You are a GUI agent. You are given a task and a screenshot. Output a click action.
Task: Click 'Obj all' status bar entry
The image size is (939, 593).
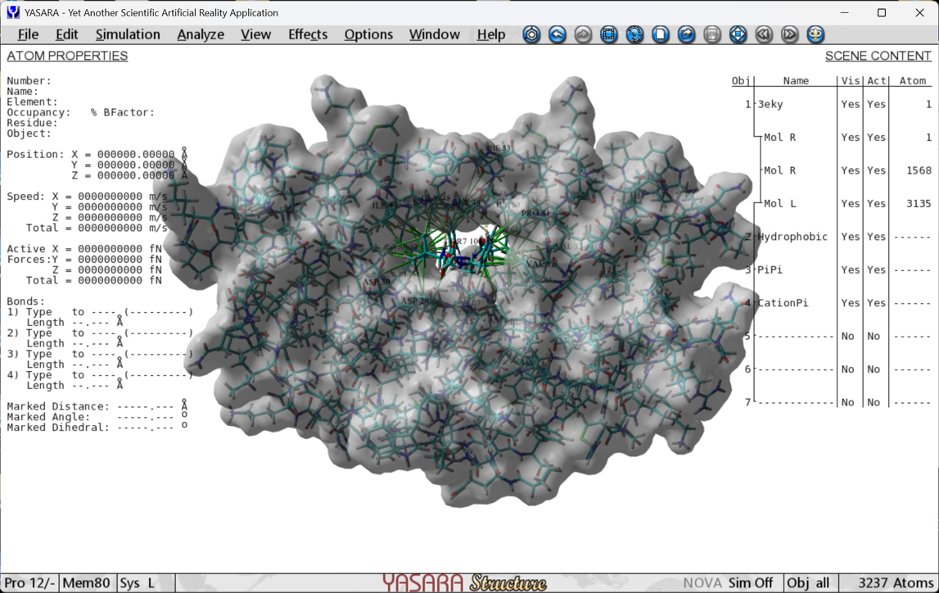tap(808, 583)
